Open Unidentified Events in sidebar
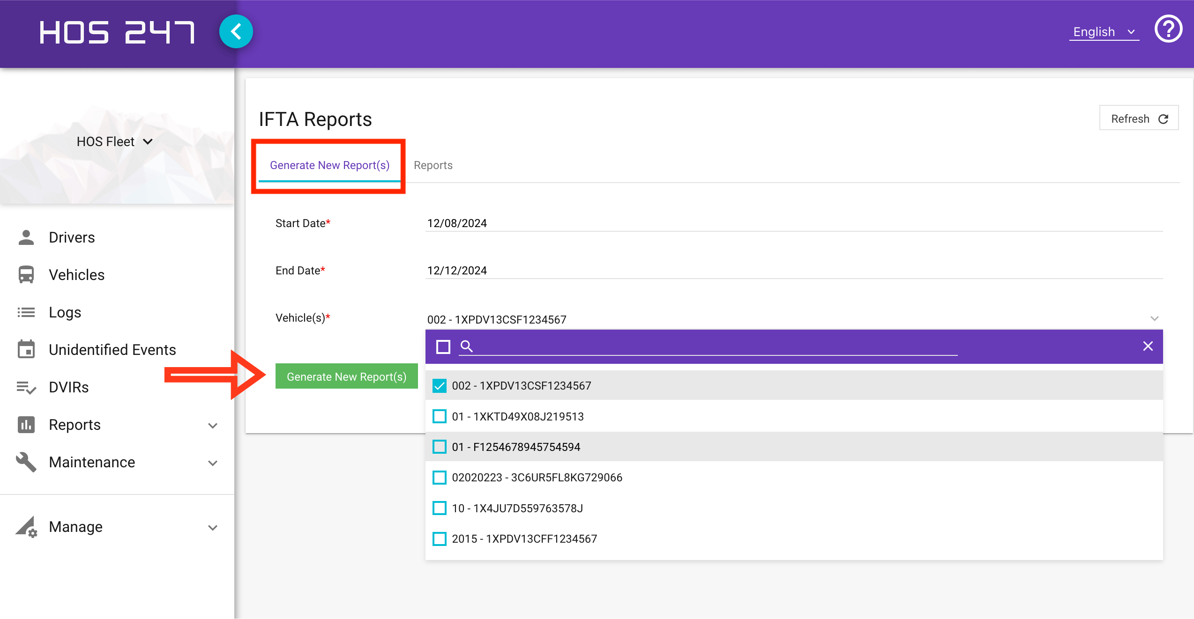This screenshot has height=619, width=1194. click(112, 350)
